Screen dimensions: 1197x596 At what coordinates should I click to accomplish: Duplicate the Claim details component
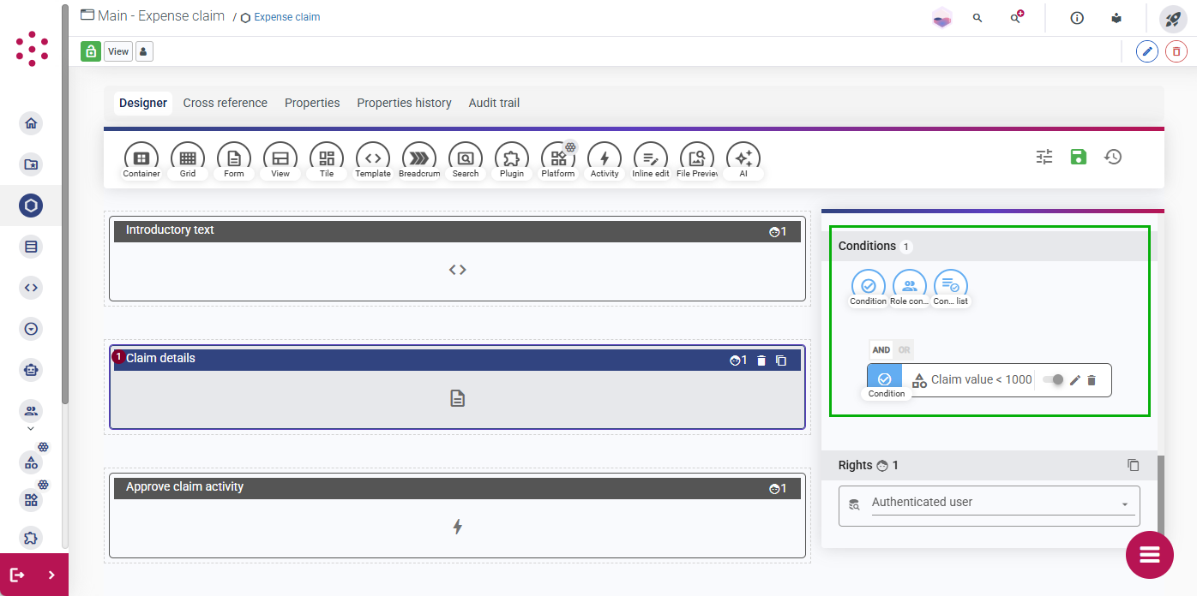click(x=781, y=361)
